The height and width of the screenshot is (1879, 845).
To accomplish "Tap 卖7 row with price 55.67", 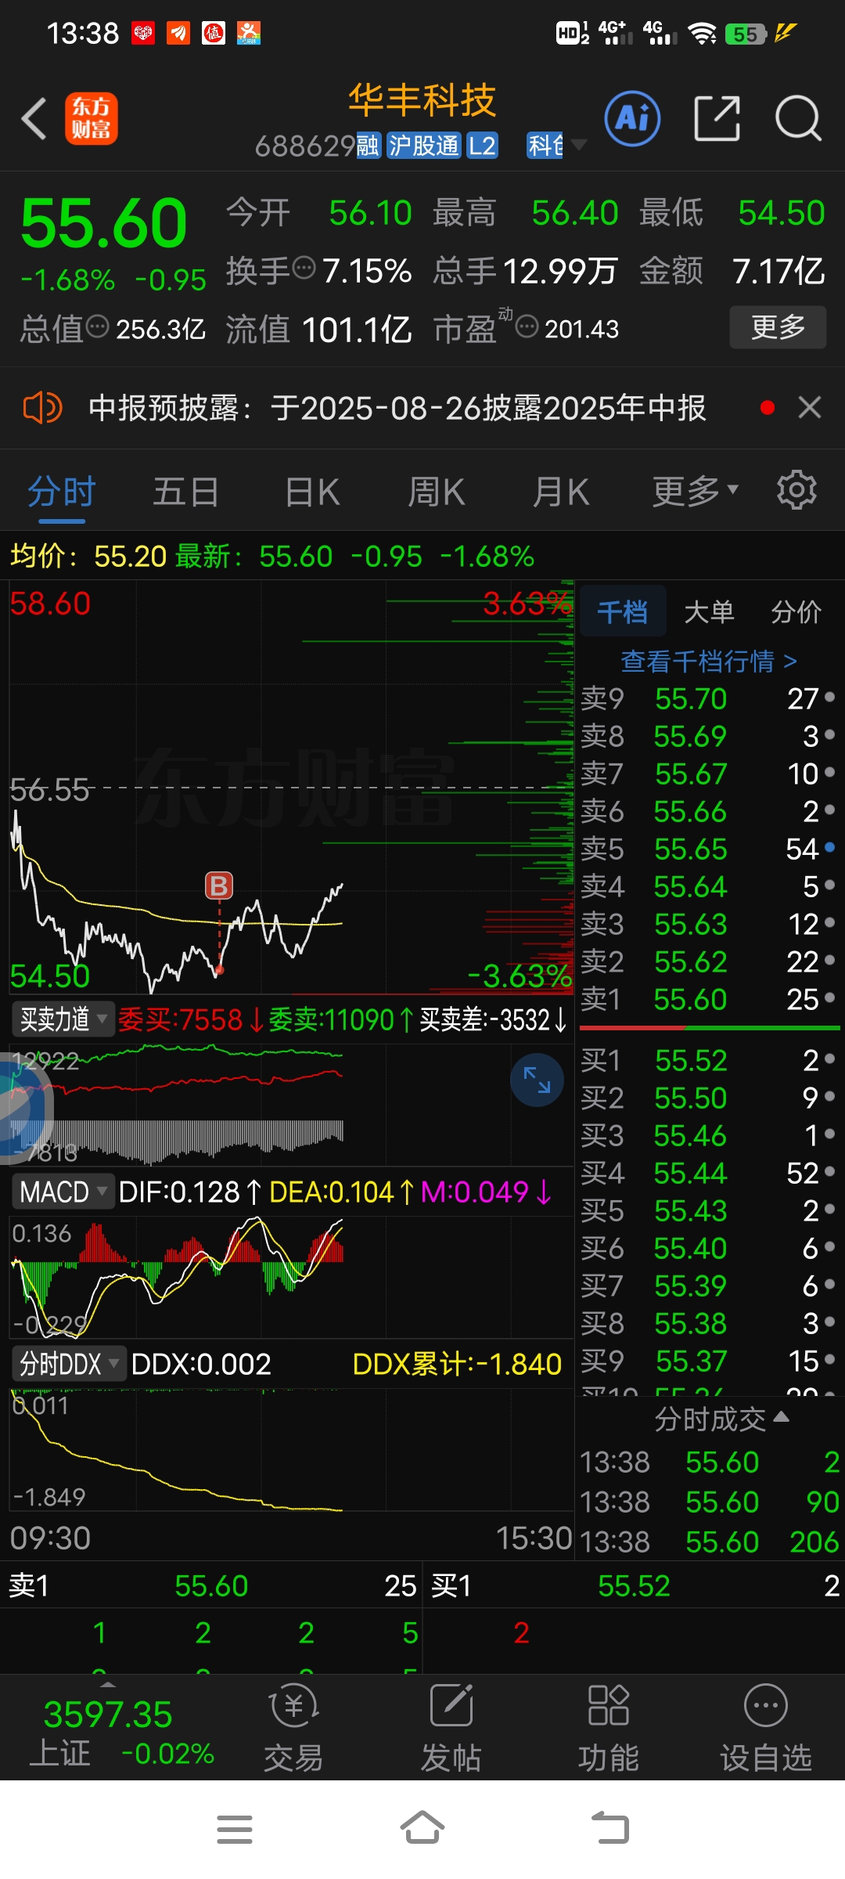I will pyautogui.click(x=709, y=774).
